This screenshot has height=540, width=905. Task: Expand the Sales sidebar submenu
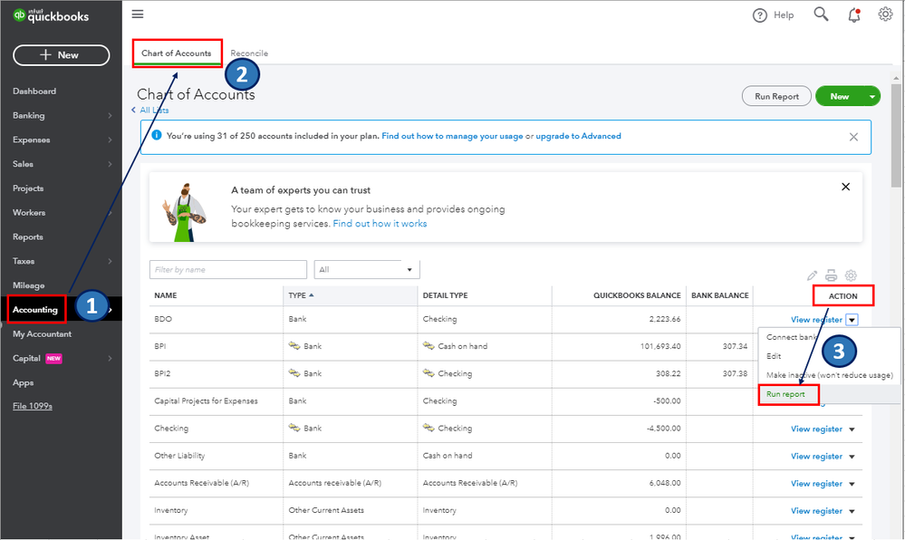tap(110, 164)
